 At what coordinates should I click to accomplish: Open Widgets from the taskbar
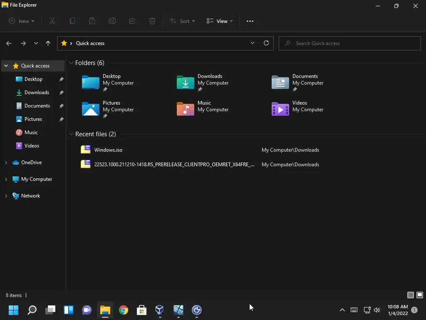[x=69, y=310]
